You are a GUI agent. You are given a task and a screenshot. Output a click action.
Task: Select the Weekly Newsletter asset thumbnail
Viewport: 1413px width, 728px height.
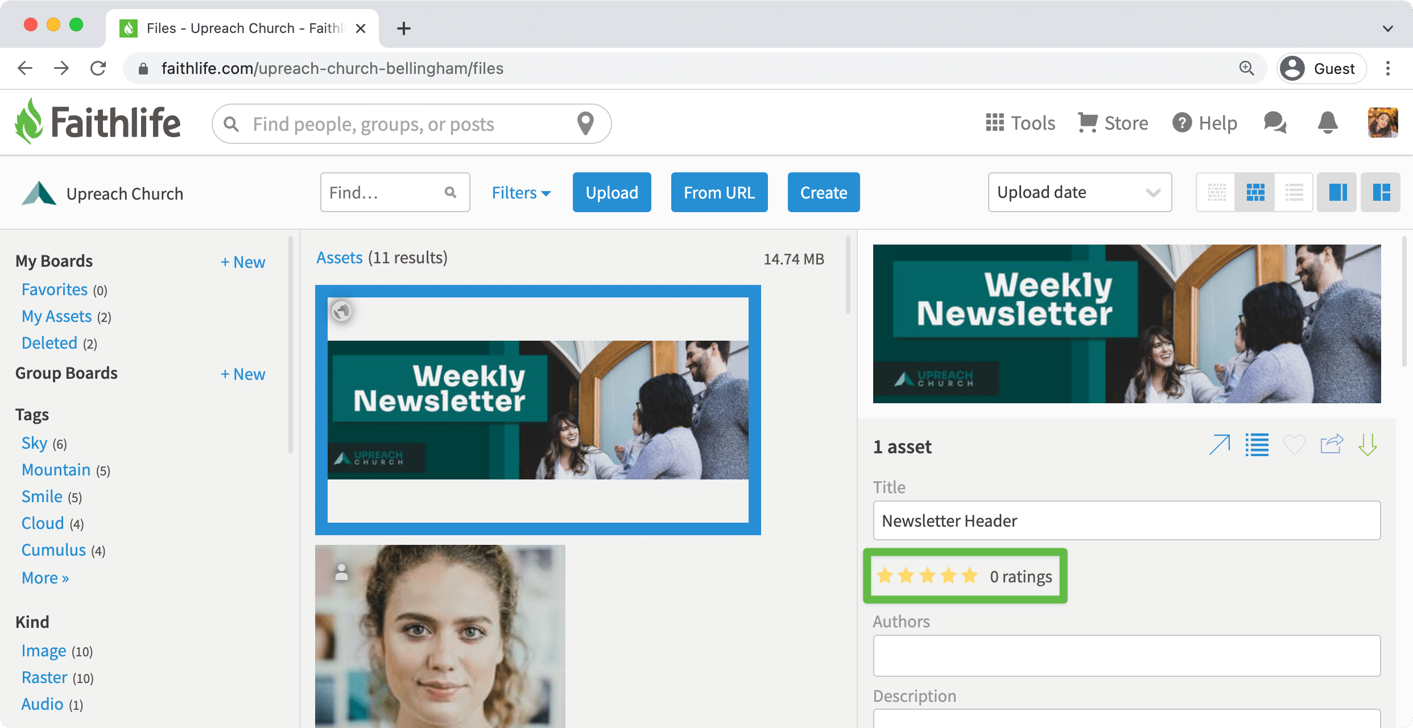tap(538, 410)
